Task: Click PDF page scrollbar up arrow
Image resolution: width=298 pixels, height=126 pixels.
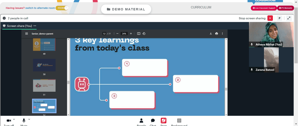Action: click(x=226, y=40)
